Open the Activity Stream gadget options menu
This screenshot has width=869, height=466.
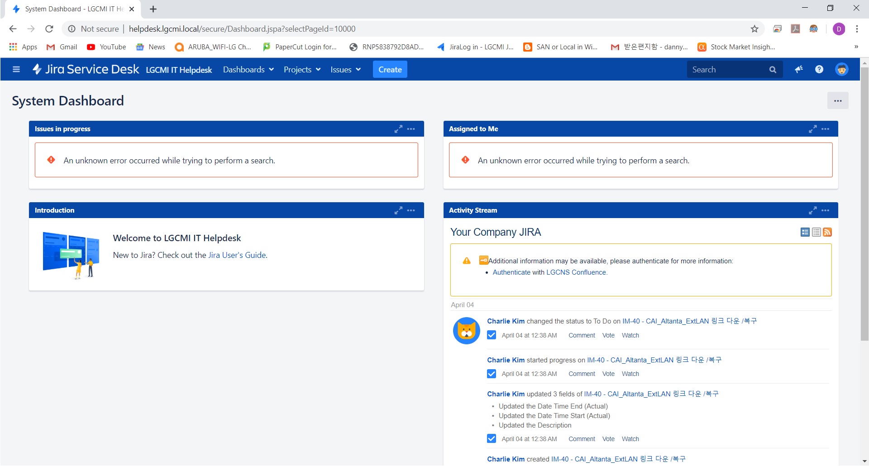826,210
